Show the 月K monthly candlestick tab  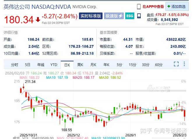pos(93,65)
